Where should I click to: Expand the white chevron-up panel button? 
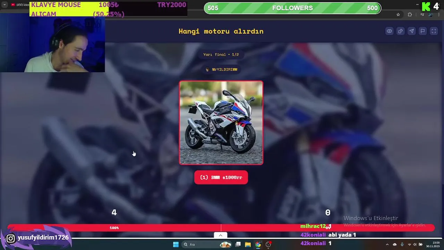tap(220, 235)
